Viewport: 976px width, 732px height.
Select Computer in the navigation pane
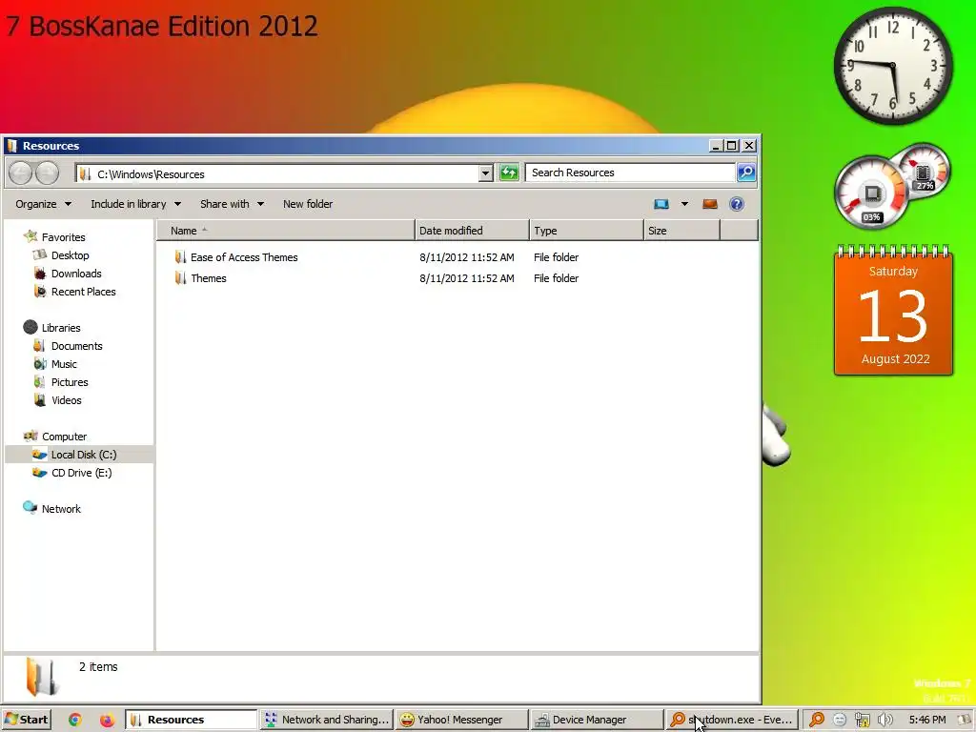64,437
